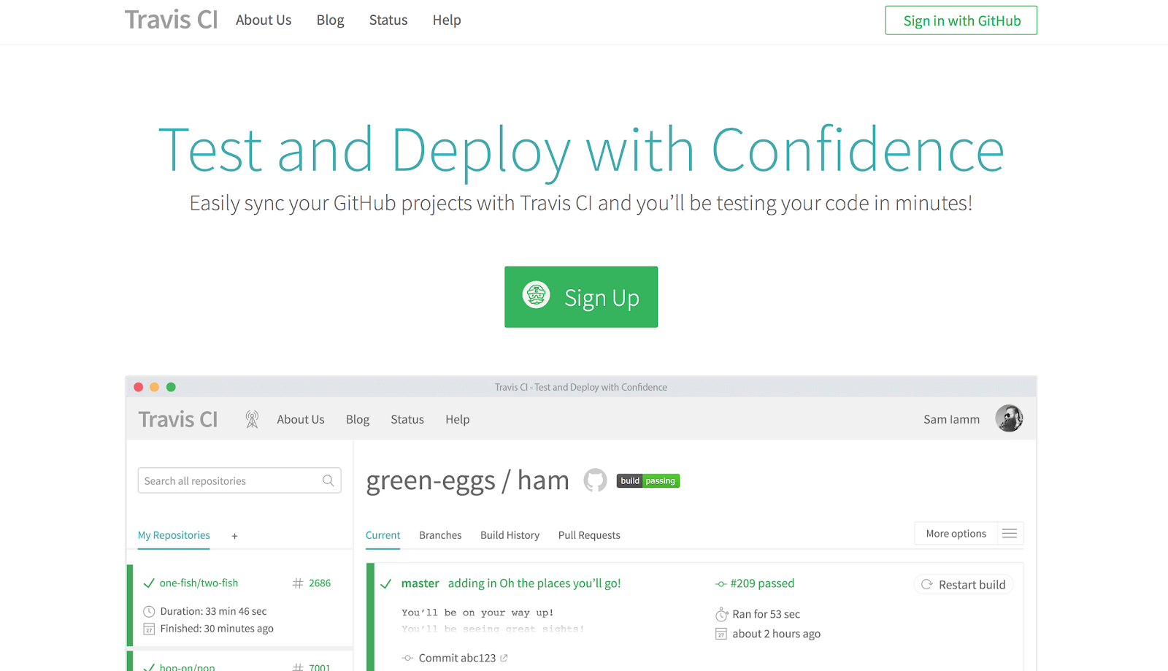Open Blog in the top header
The height and width of the screenshot is (671, 1168).
(330, 20)
